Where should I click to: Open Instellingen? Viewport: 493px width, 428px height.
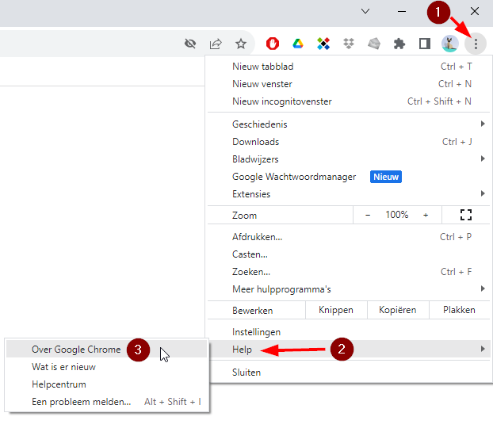[349, 332]
